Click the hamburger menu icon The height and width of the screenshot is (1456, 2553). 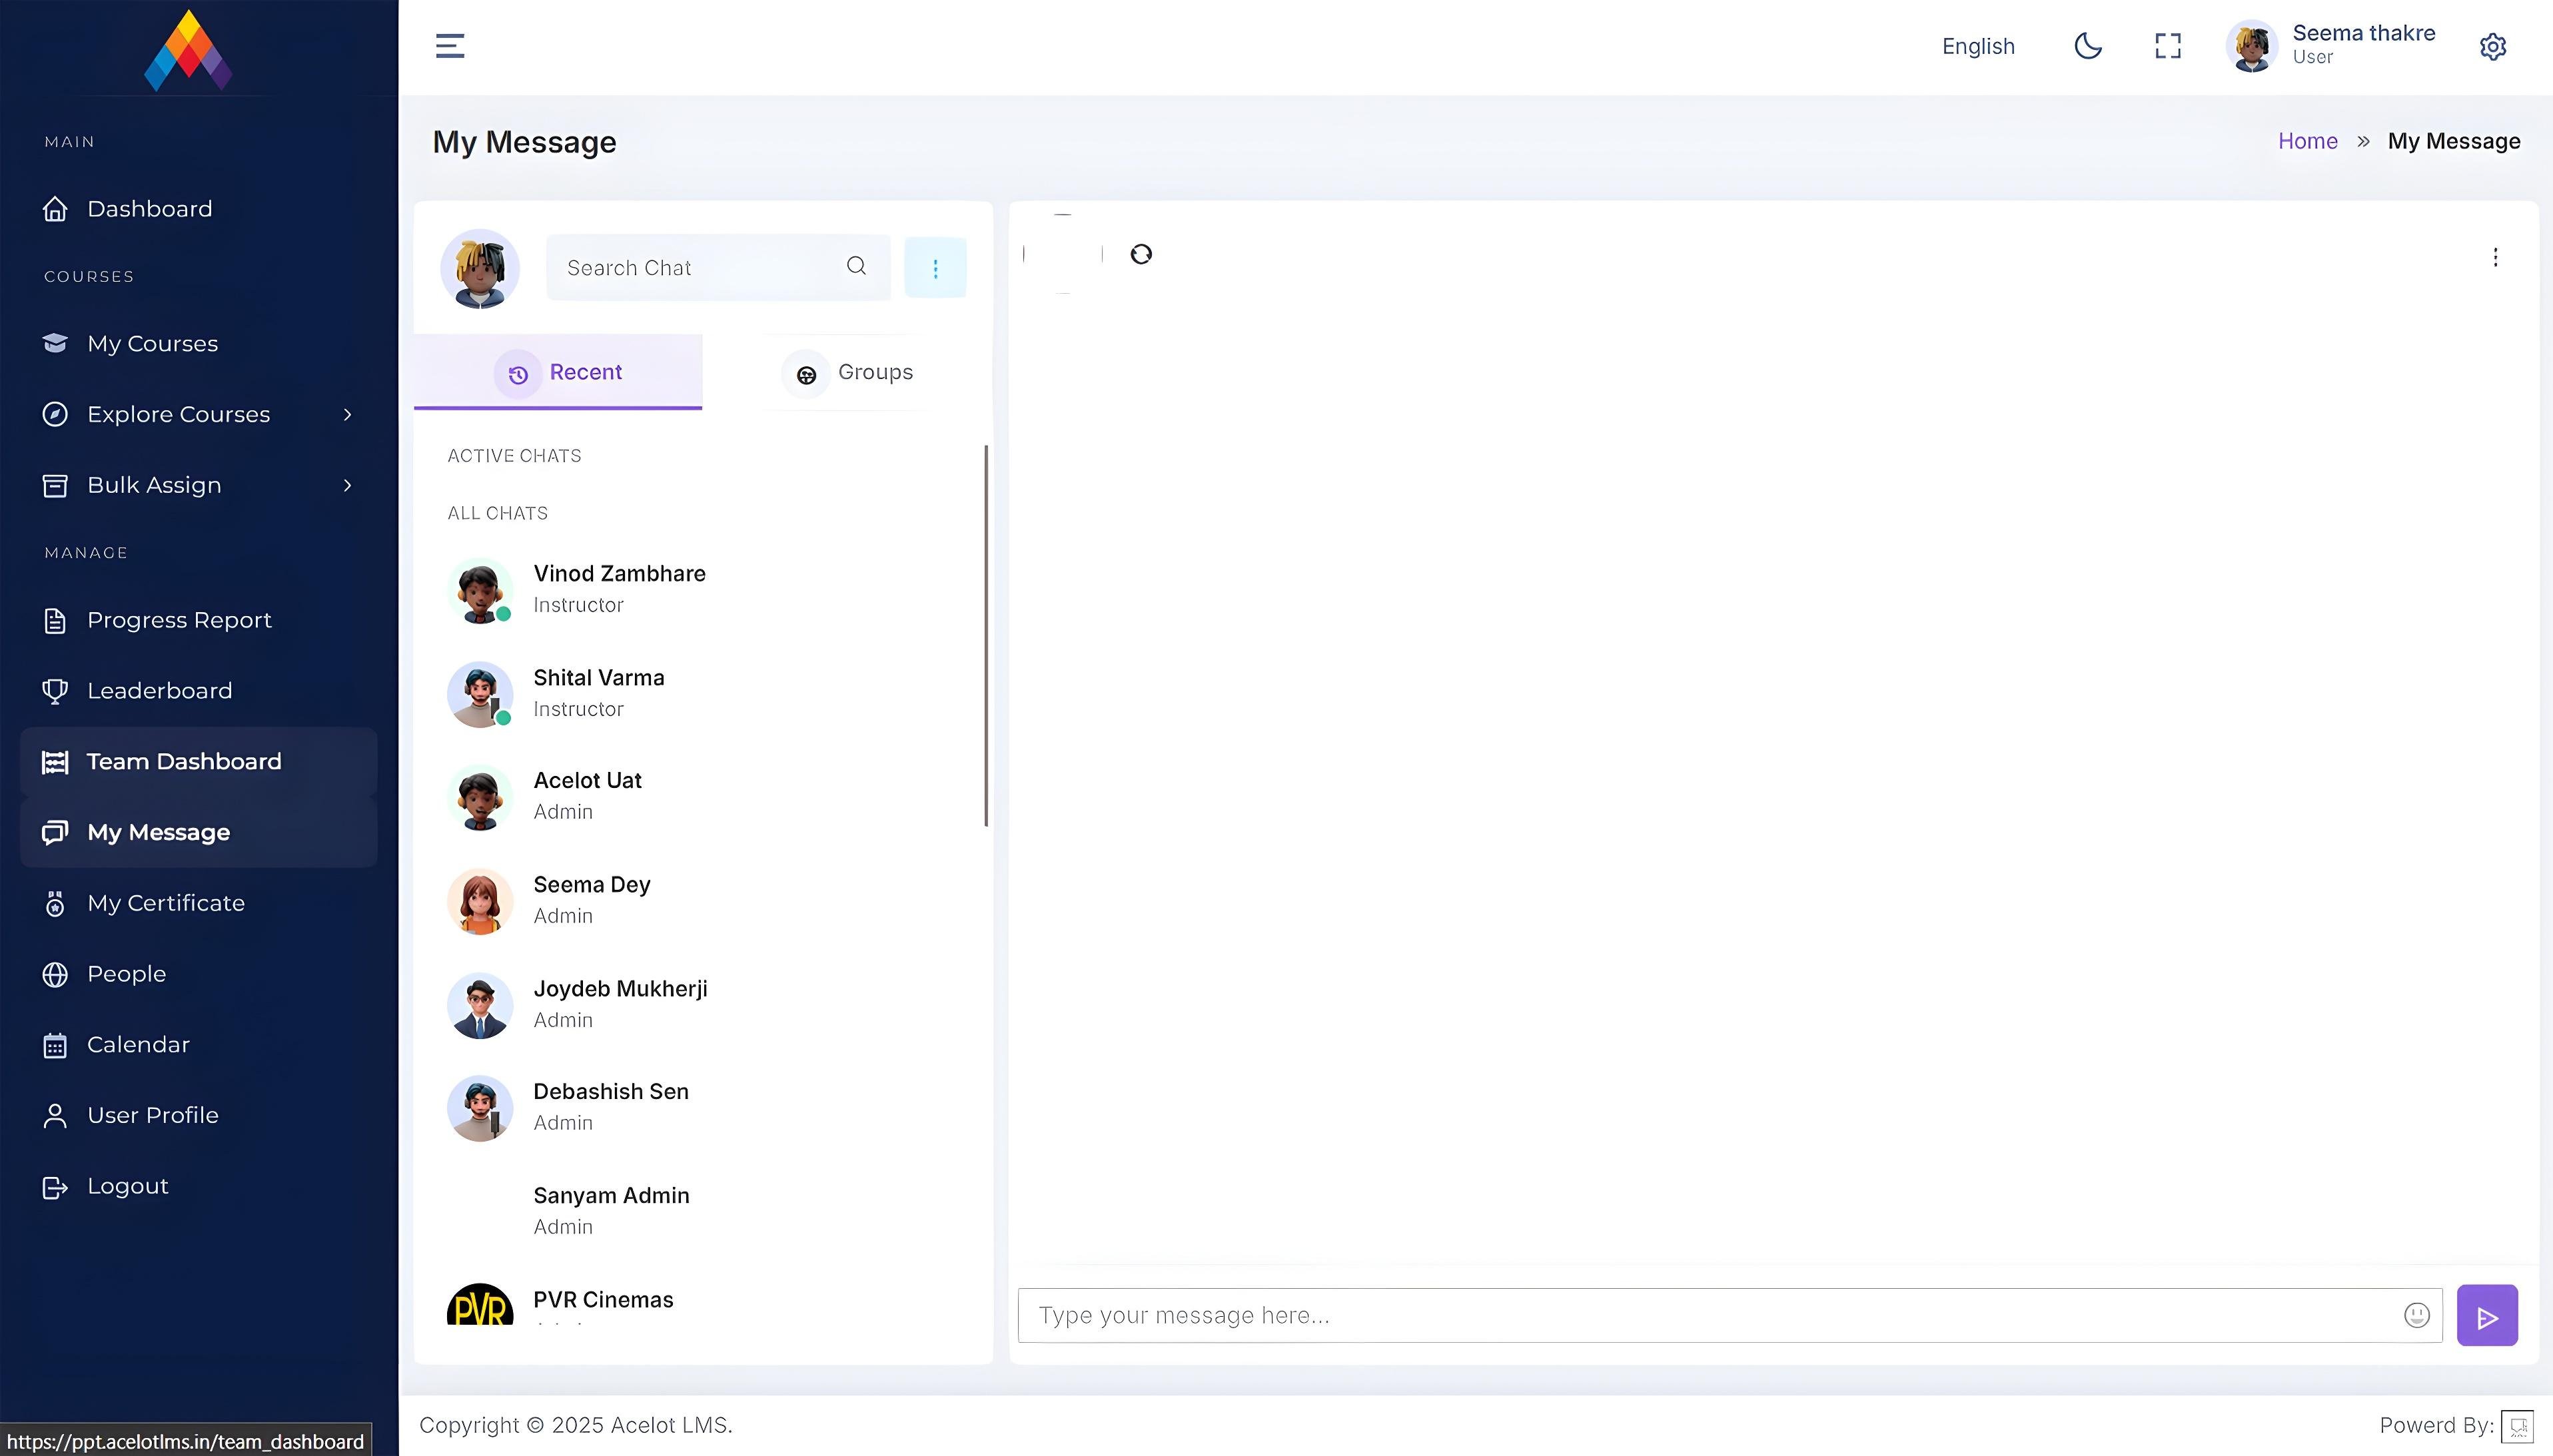450,46
